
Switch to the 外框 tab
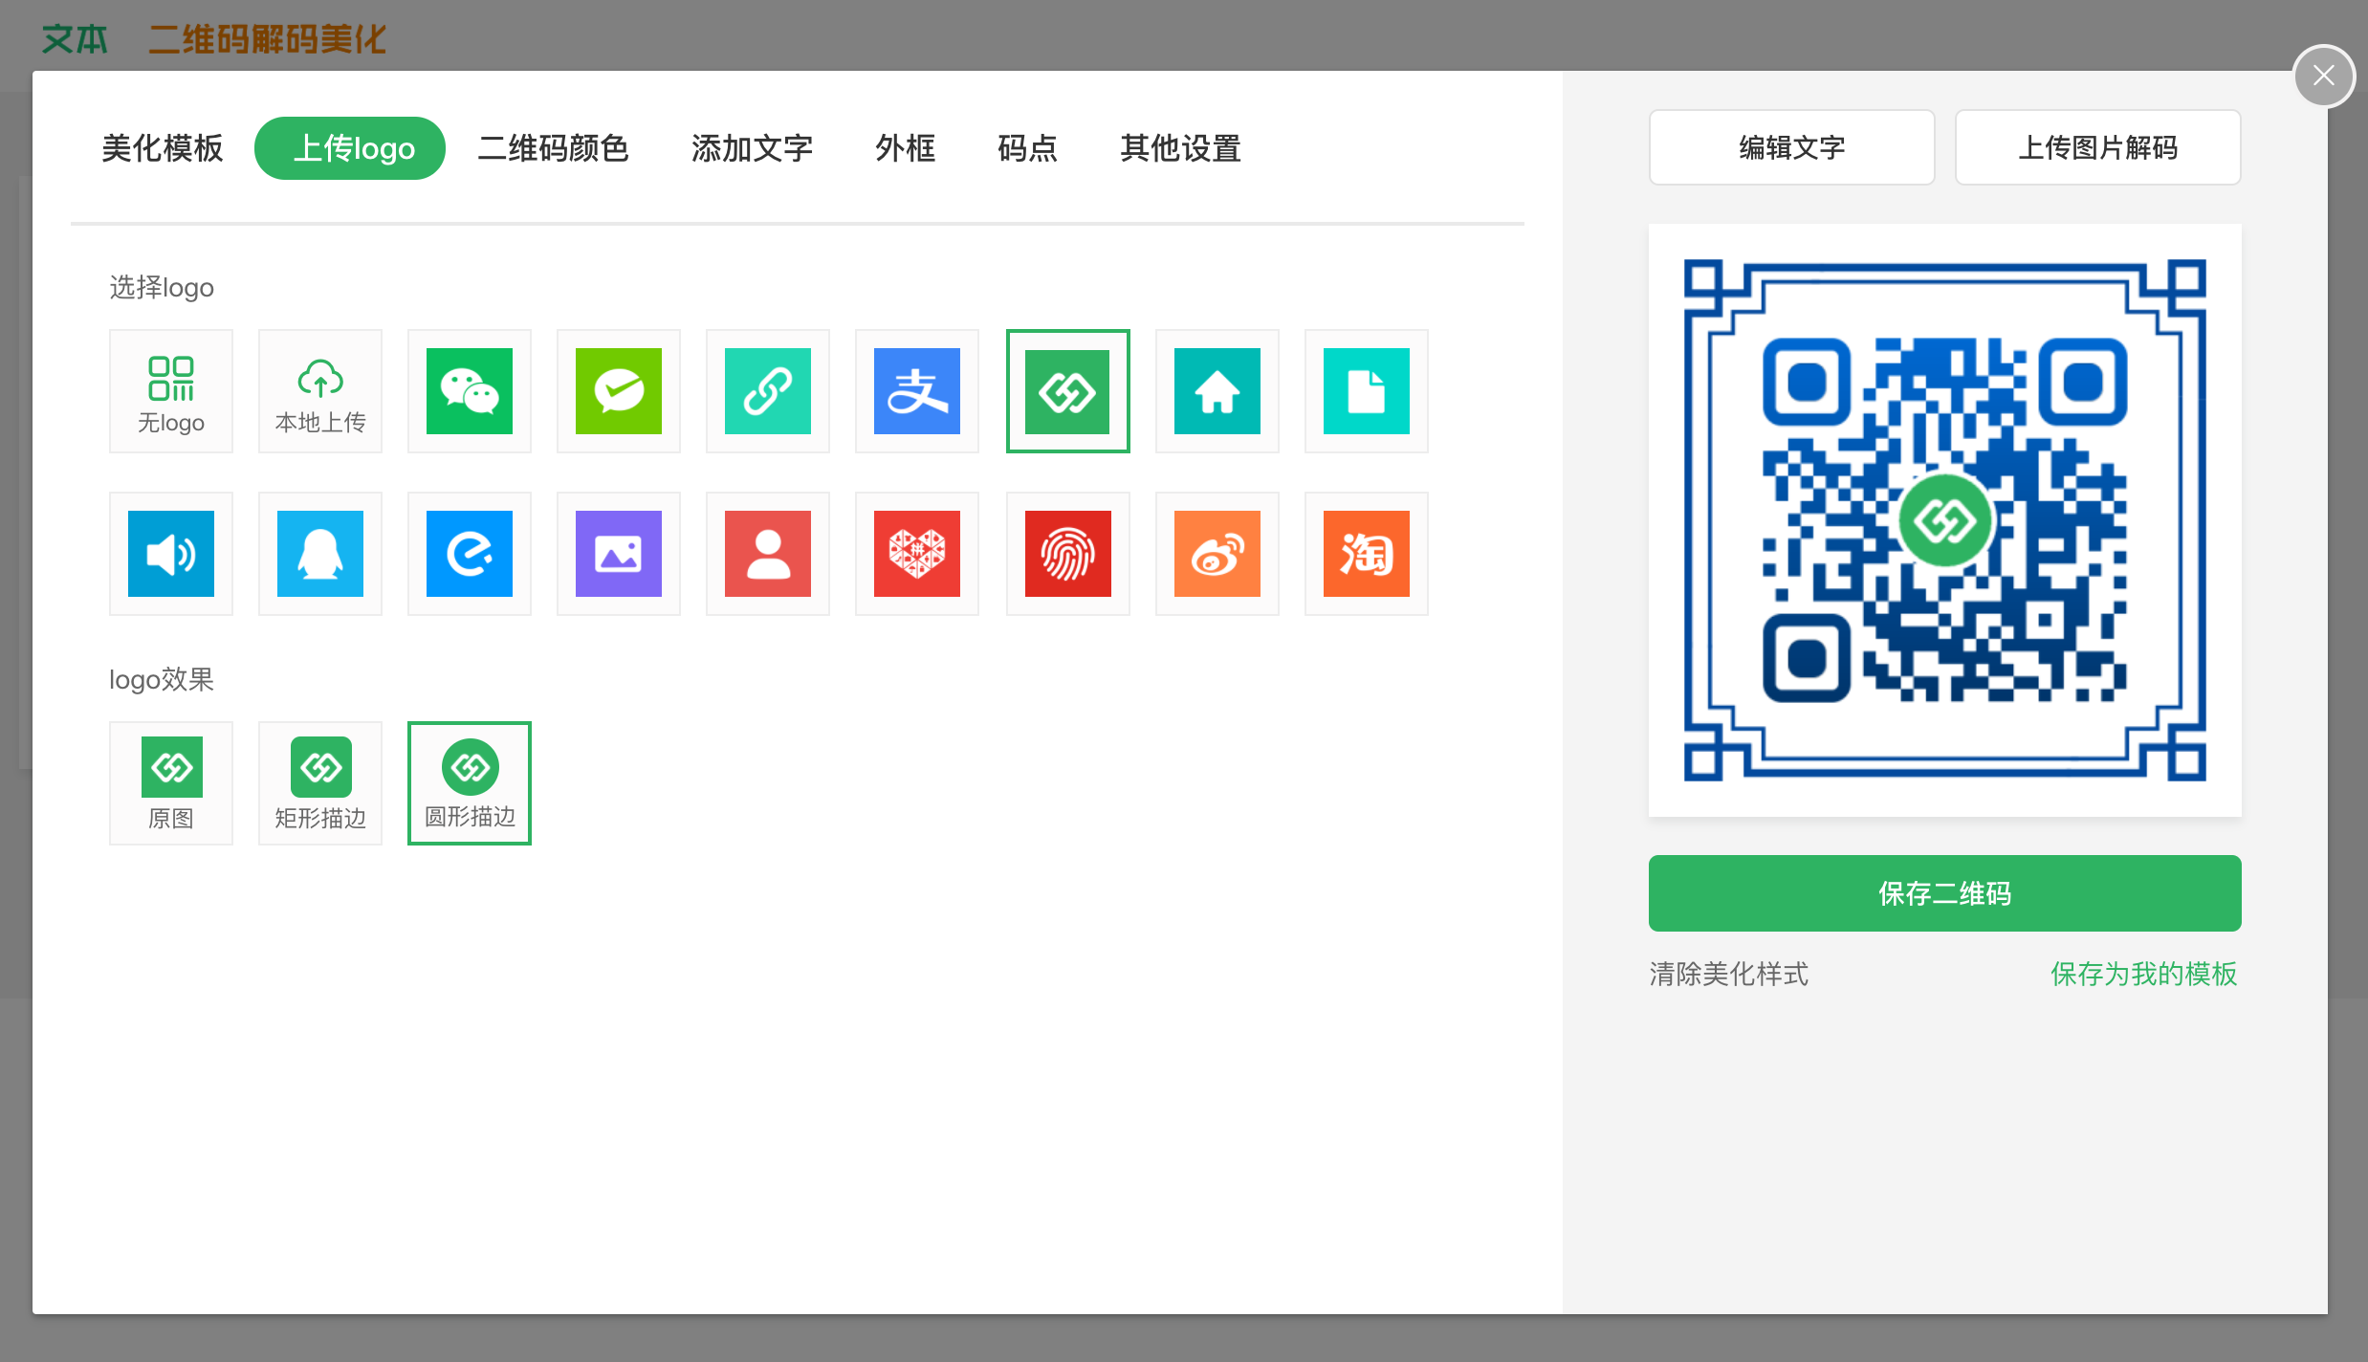click(x=906, y=148)
